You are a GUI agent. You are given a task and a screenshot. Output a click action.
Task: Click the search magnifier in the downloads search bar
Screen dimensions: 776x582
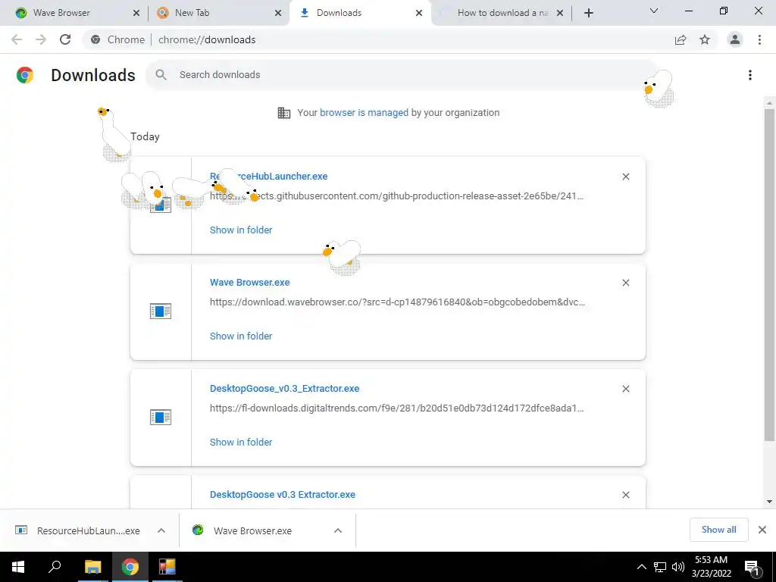click(161, 75)
